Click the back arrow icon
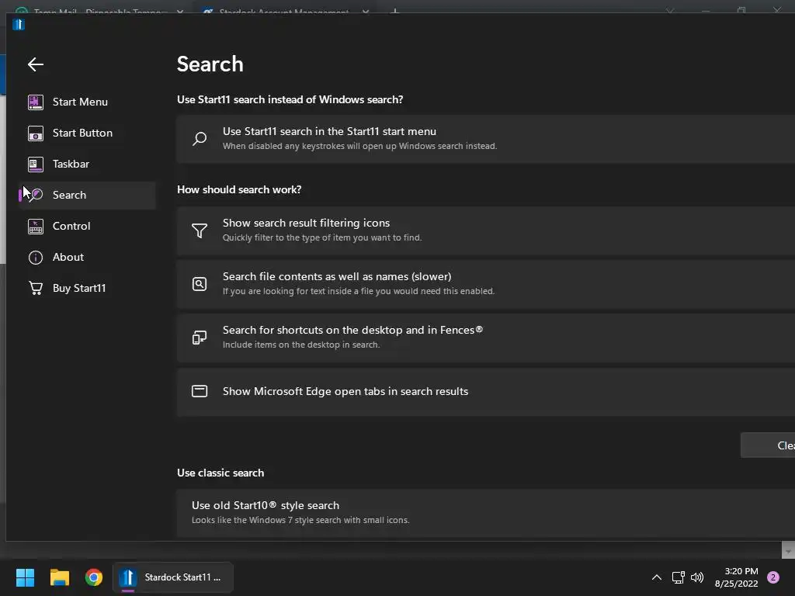The width and height of the screenshot is (795, 596). [36, 64]
